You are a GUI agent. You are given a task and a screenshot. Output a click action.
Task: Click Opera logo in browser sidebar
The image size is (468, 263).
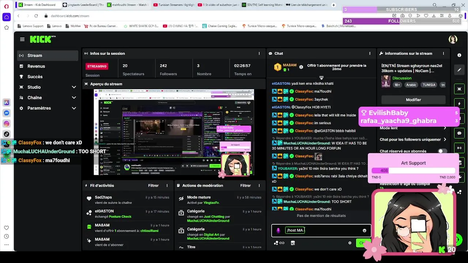coord(6,6)
